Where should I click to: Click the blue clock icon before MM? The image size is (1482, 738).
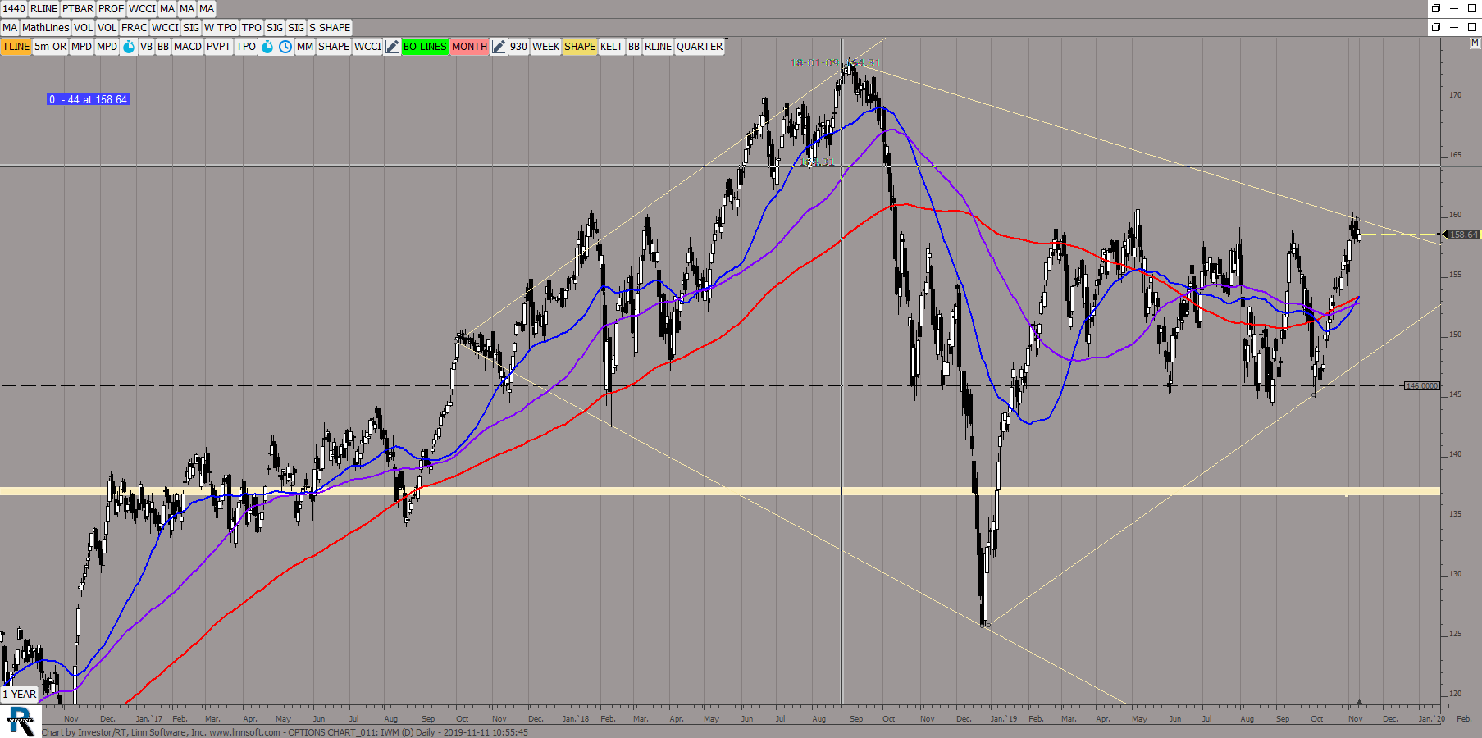pyautogui.click(x=285, y=47)
